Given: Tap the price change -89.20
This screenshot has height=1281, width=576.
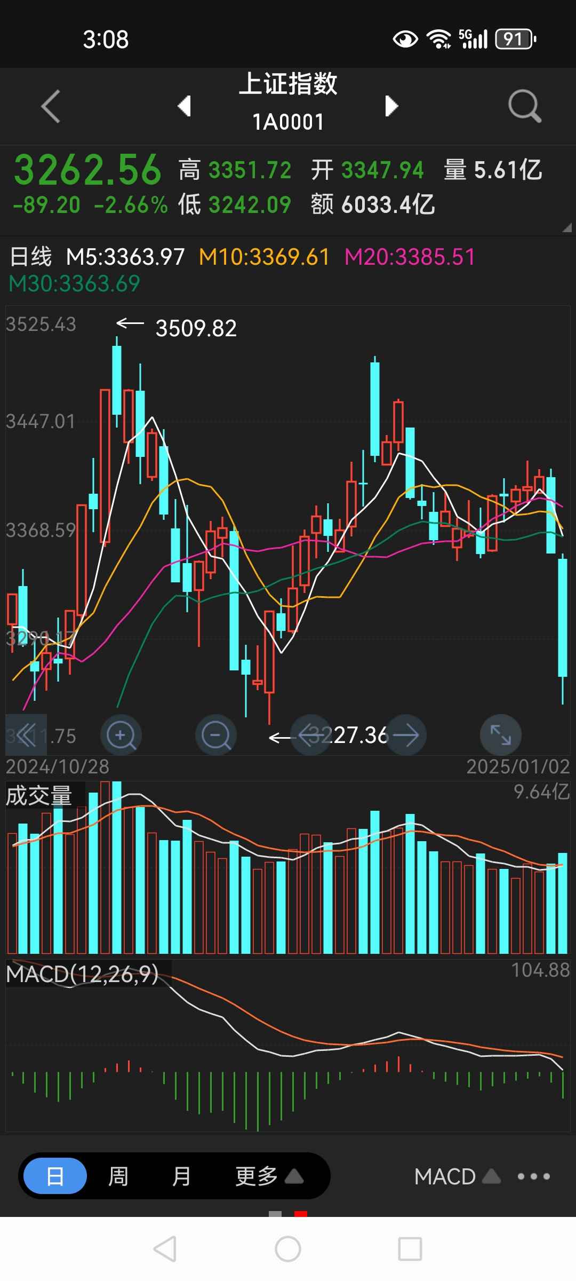Looking at the screenshot, I should tap(47, 205).
